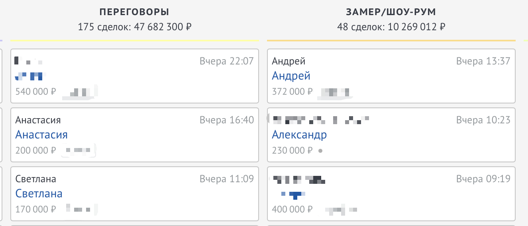Click the ПЕРЕГОВОРЫ column header
Screen dimensions: 528x226
pos(134,12)
